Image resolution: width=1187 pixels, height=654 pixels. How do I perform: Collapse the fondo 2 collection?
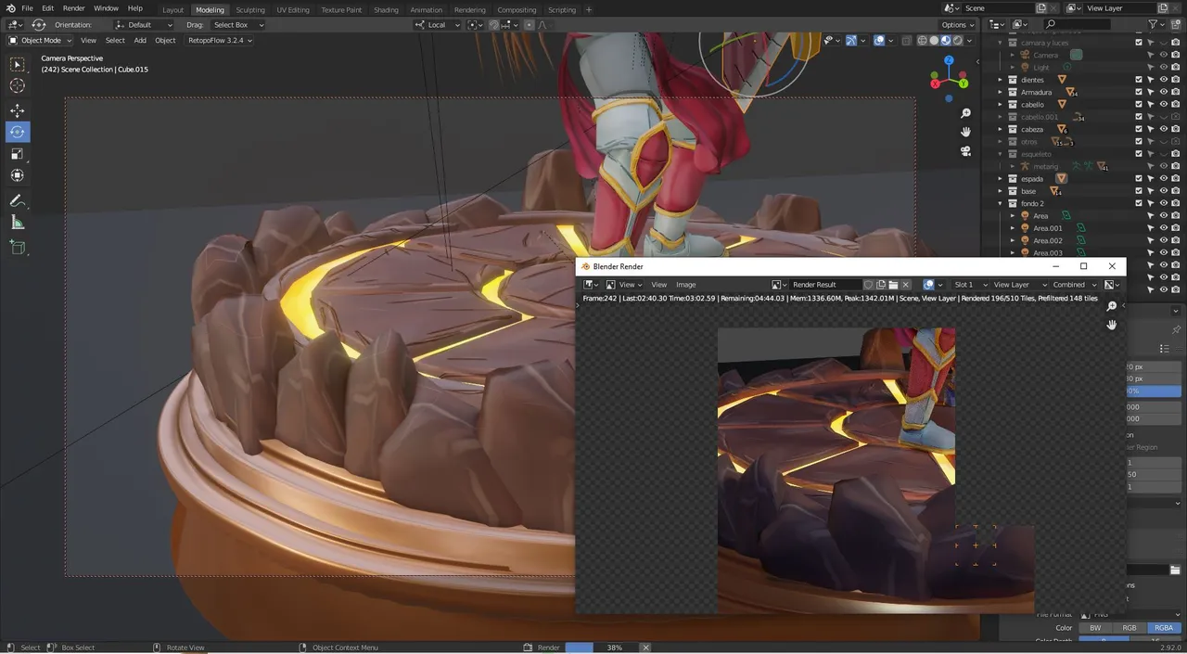click(1001, 203)
